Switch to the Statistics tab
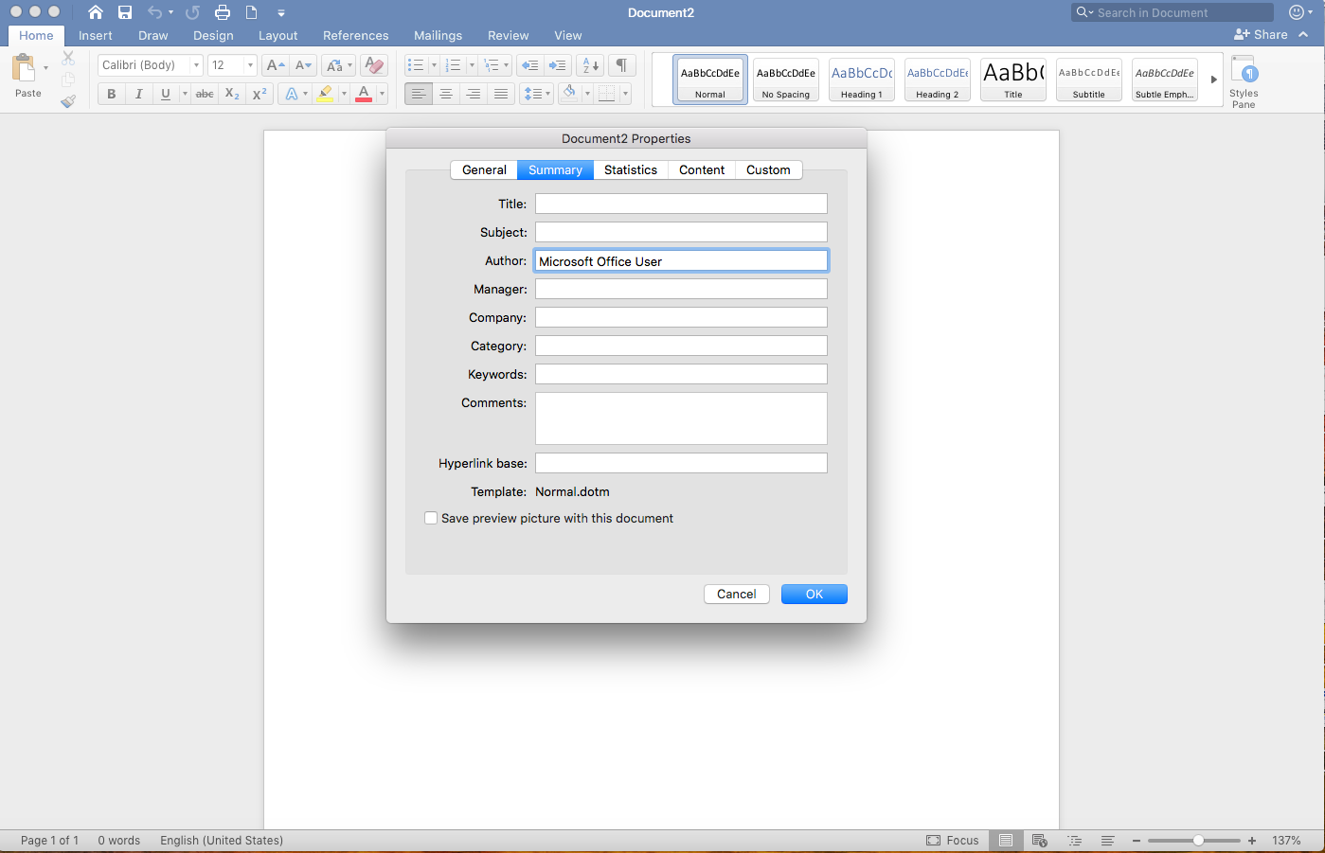Image resolution: width=1325 pixels, height=853 pixels. (630, 169)
